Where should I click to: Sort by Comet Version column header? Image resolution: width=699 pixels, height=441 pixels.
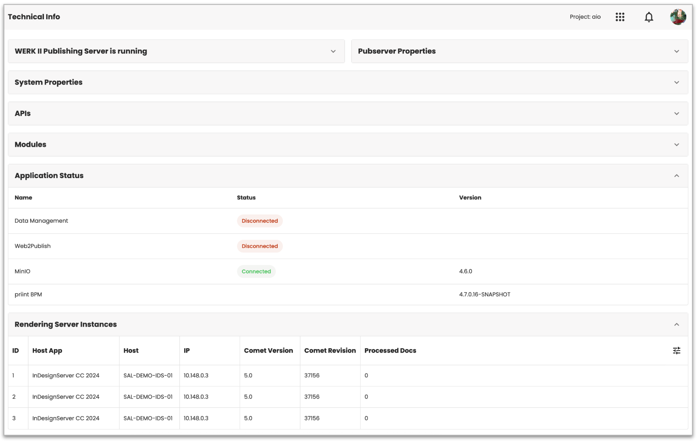pyautogui.click(x=268, y=351)
